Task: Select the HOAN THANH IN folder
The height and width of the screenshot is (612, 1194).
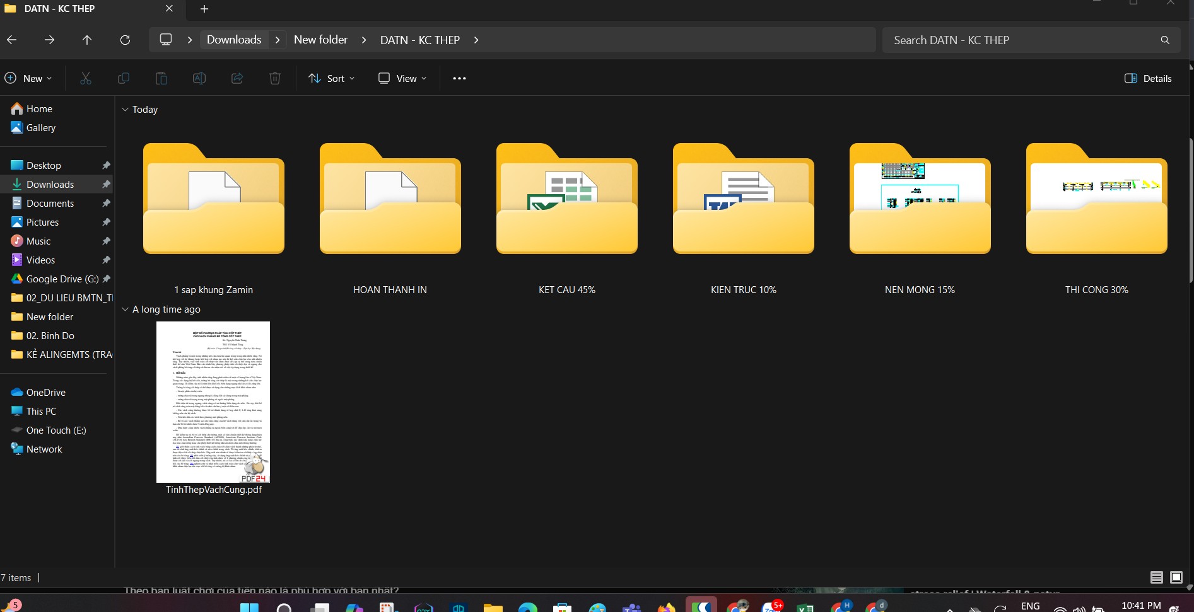Action: coord(390,218)
